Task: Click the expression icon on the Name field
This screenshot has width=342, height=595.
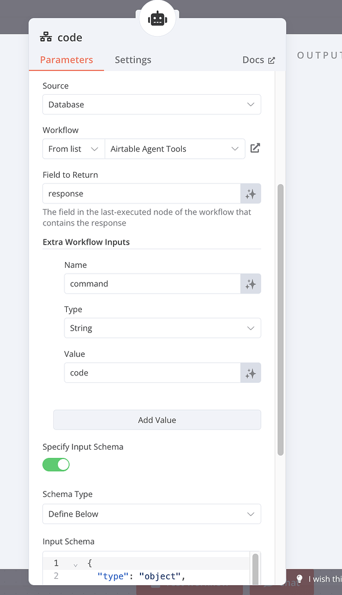Action: 251,284
